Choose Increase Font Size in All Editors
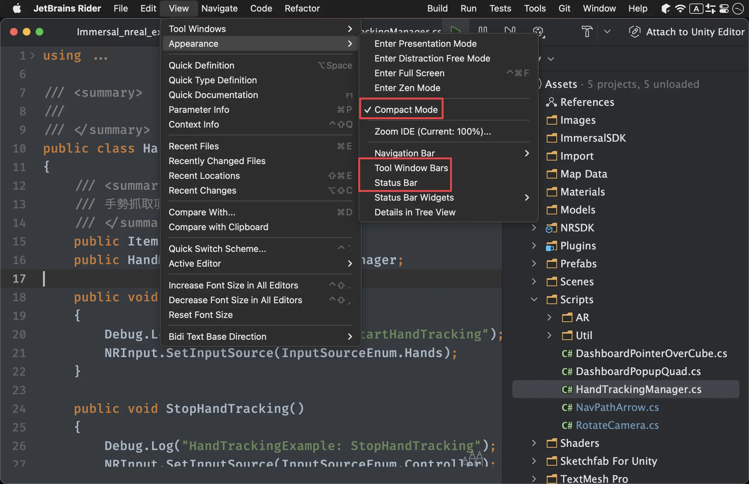749x484 pixels. [260, 285]
